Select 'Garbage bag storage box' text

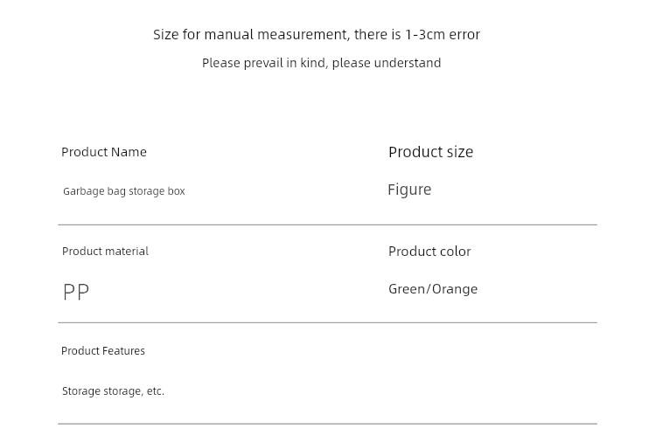pos(124,191)
